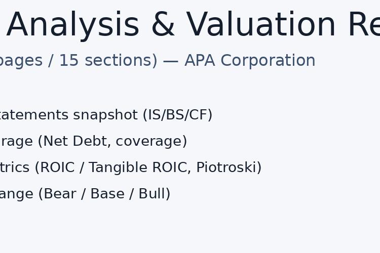
Task: Click "APA Corporation" in the subtitle
Action: 250,60
